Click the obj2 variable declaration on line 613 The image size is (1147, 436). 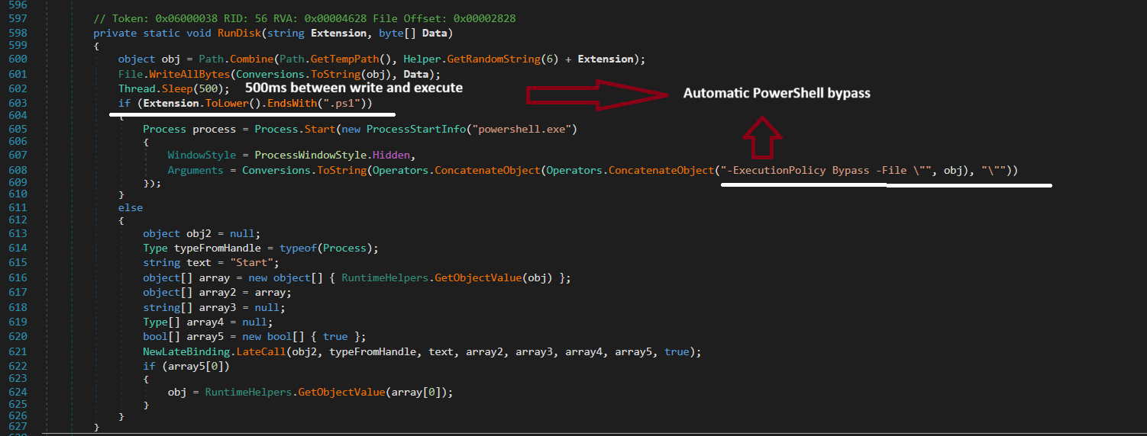coord(199,233)
